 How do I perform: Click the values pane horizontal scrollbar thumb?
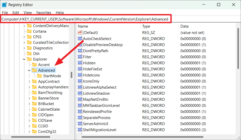(x=143, y=137)
